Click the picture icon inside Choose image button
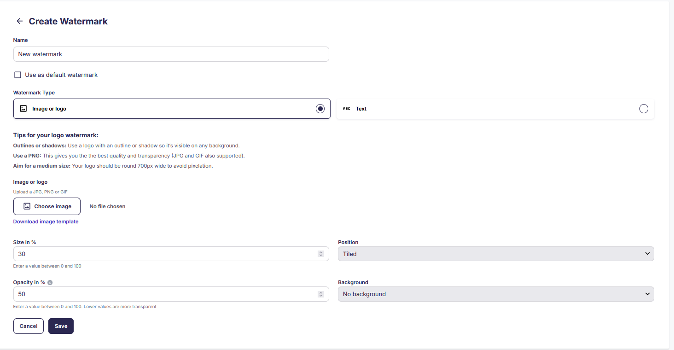The image size is (674, 350). [x=27, y=206]
